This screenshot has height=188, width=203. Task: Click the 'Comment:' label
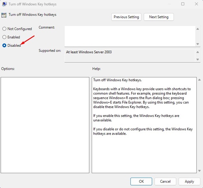click(x=47, y=27)
